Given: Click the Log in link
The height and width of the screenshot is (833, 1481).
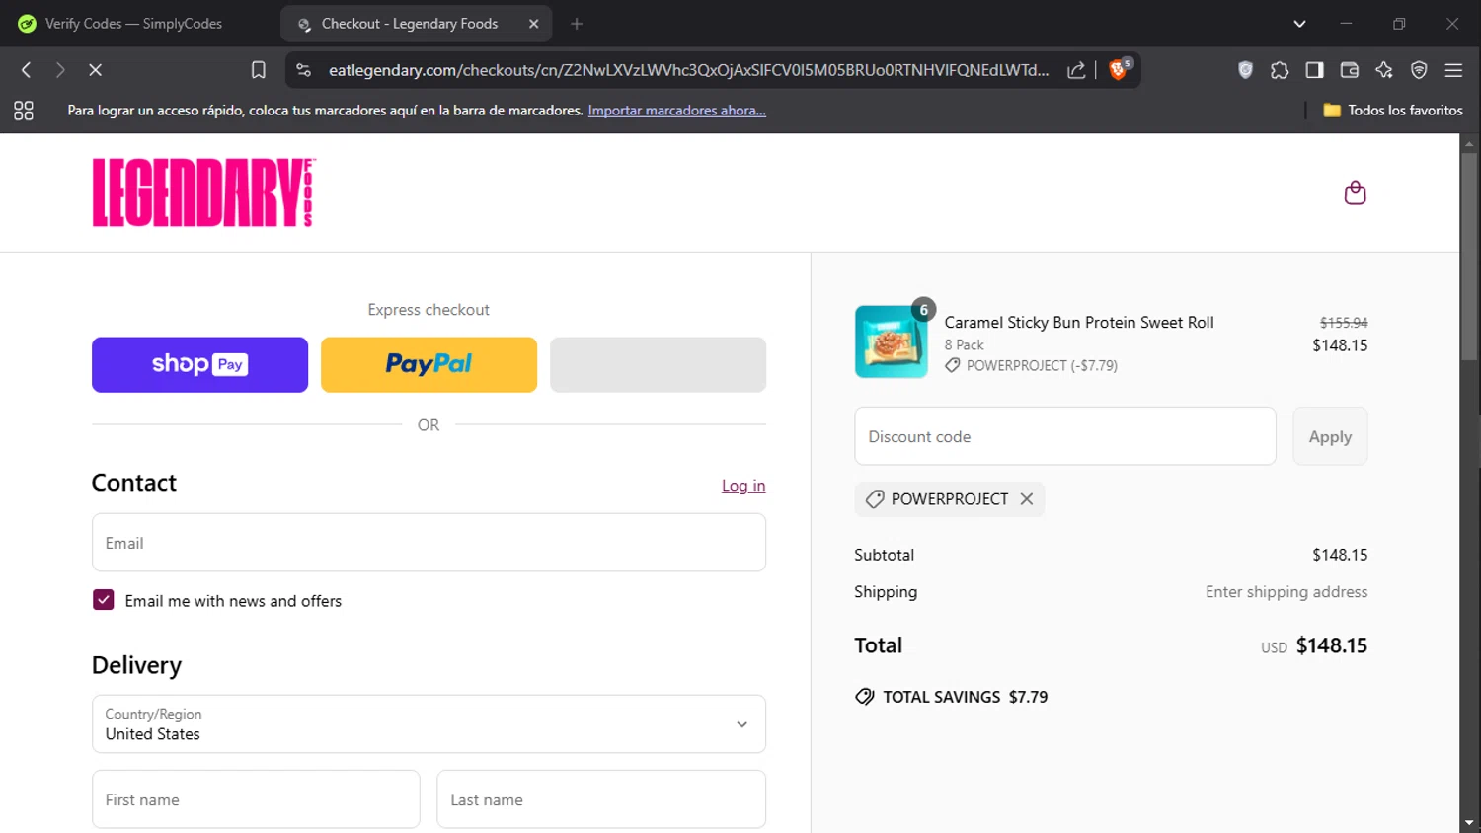Looking at the screenshot, I should (x=743, y=486).
